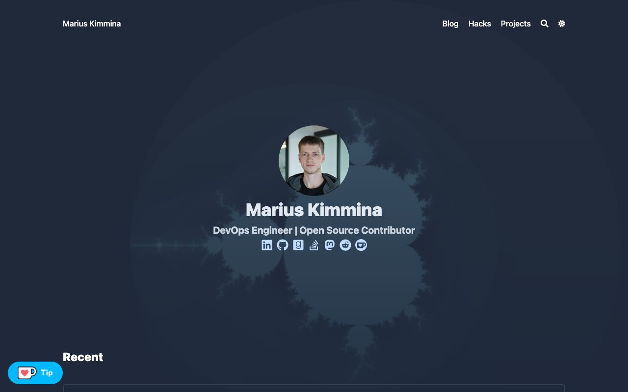Open site search with magnifier icon
This screenshot has height=392, width=628.
pos(545,24)
